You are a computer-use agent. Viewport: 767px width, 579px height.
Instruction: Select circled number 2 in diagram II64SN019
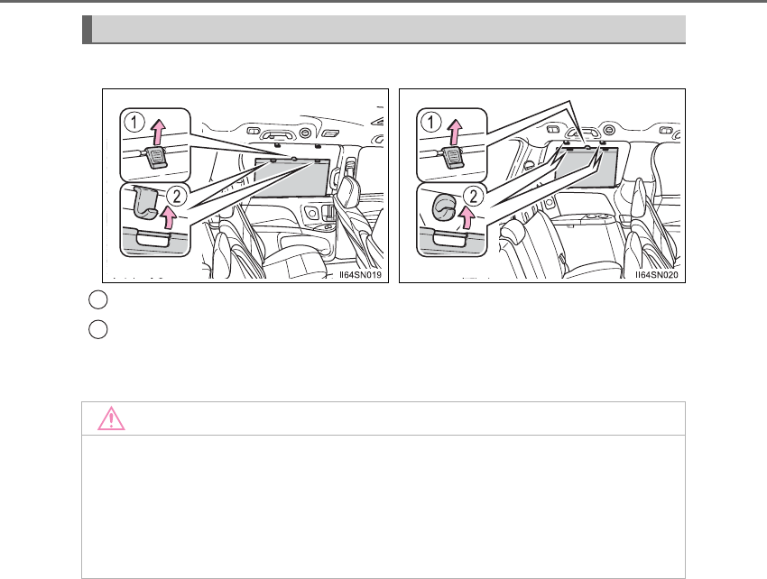point(176,196)
